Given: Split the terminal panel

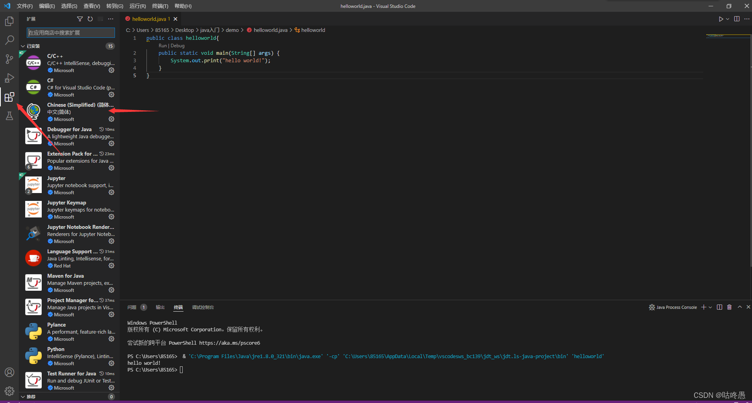Looking at the screenshot, I should [x=719, y=307].
